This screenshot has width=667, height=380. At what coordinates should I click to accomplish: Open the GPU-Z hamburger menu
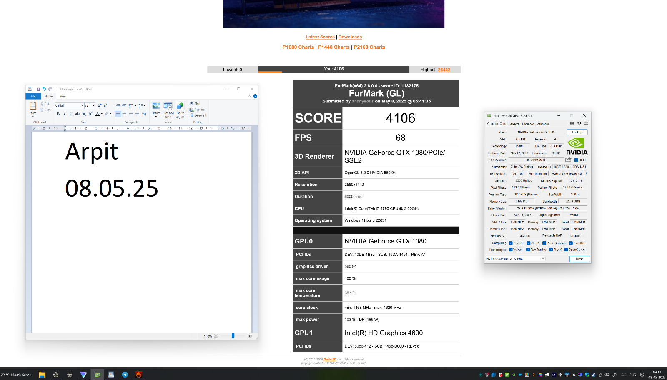click(586, 123)
